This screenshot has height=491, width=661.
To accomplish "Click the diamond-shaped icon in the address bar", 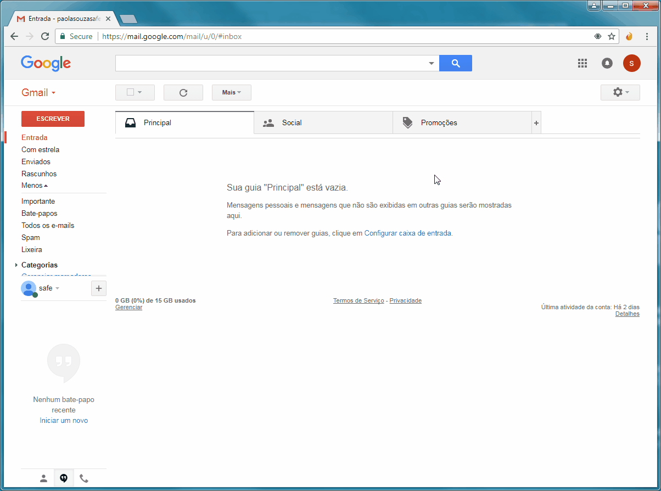I will click(598, 37).
